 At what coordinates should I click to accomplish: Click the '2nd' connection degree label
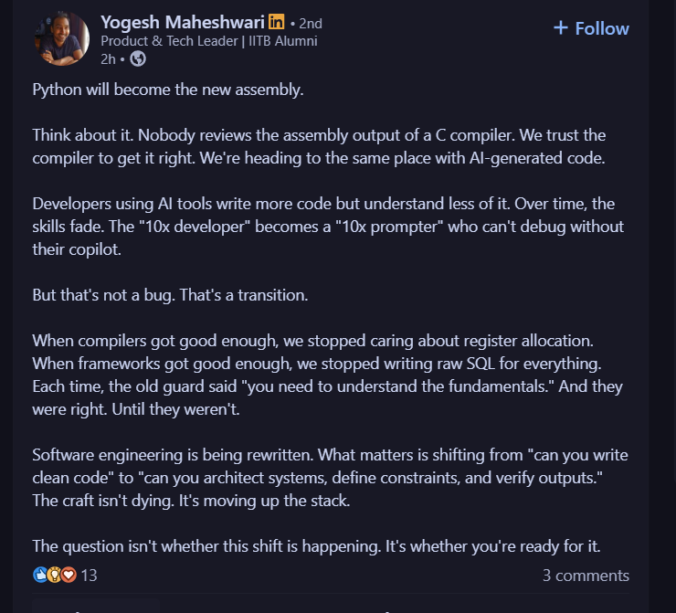coord(309,24)
